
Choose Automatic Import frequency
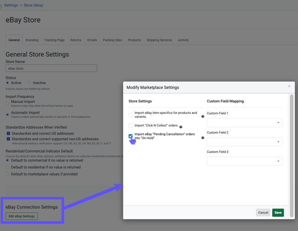tap(7, 114)
